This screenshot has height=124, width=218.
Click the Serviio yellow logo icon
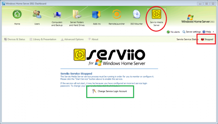(80, 55)
